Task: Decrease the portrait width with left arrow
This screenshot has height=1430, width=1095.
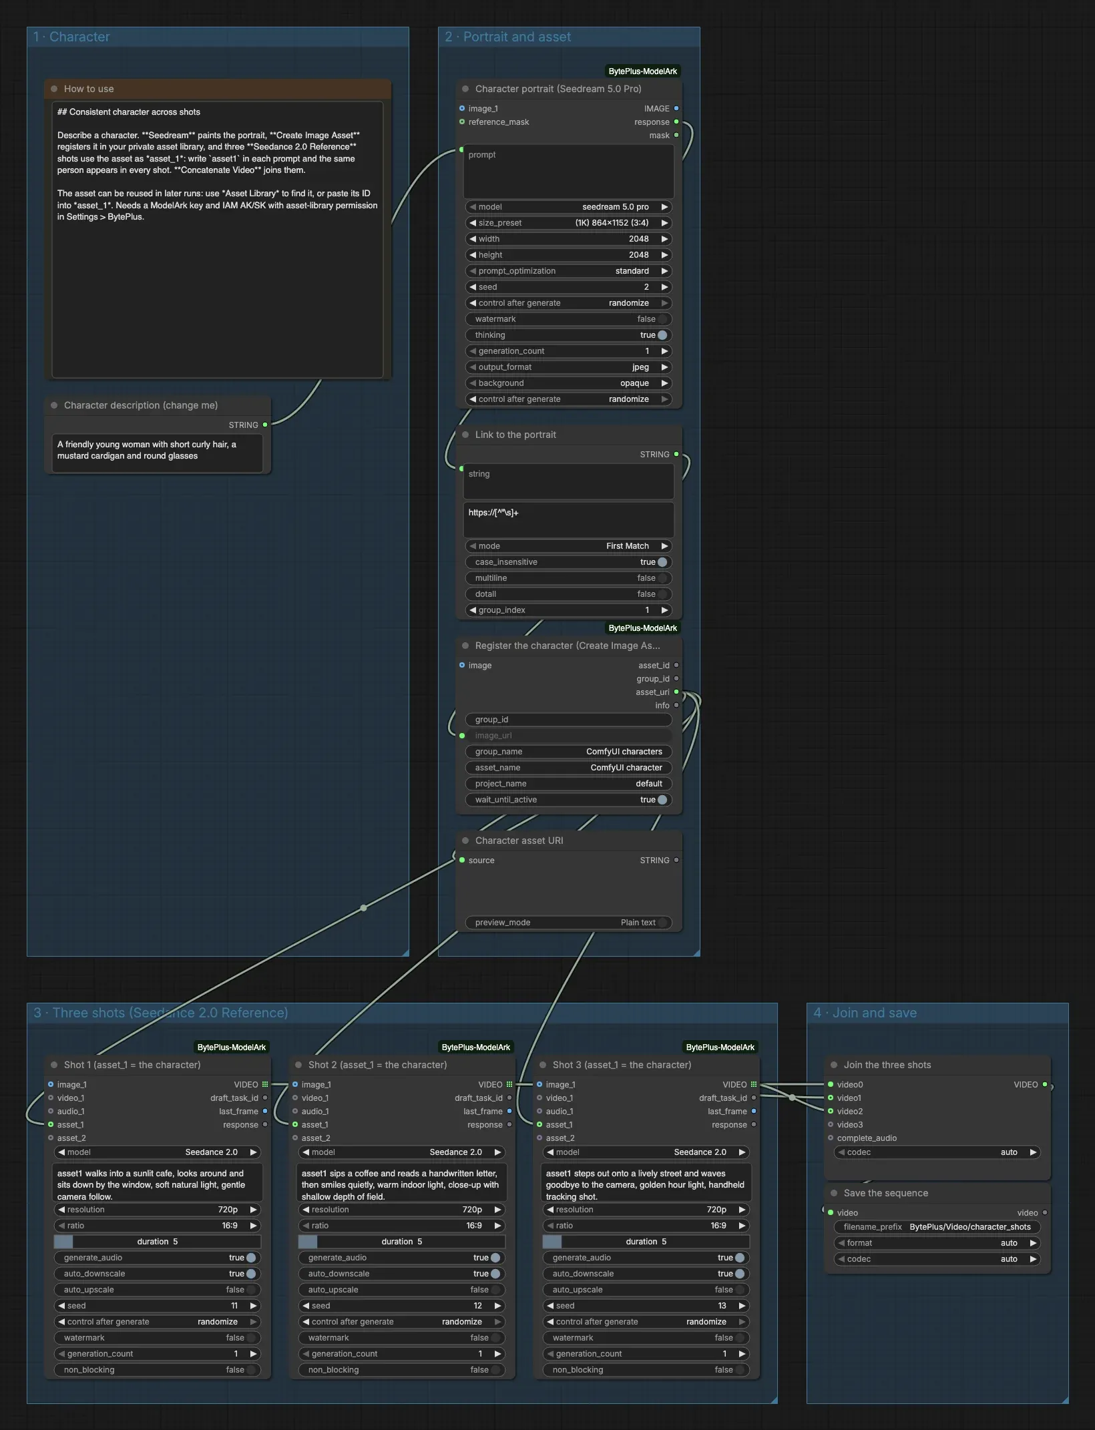Action: click(x=473, y=239)
